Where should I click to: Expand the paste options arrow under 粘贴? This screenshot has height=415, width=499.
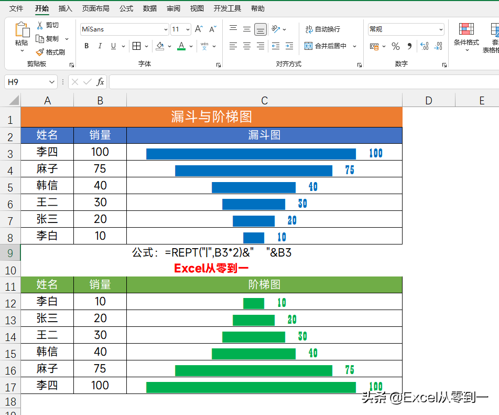pos(22,51)
